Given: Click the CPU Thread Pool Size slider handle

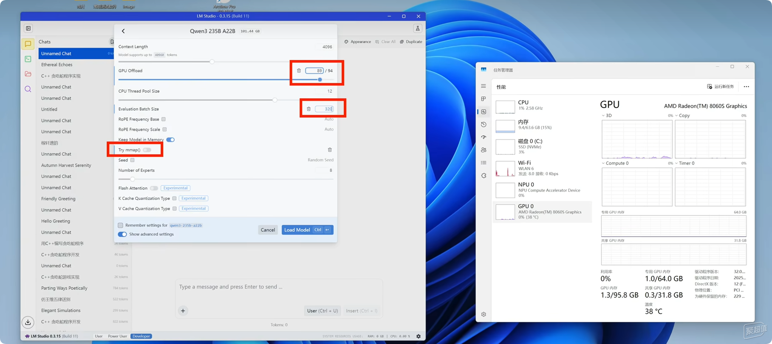Looking at the screenshot, I should click(275, 100).
